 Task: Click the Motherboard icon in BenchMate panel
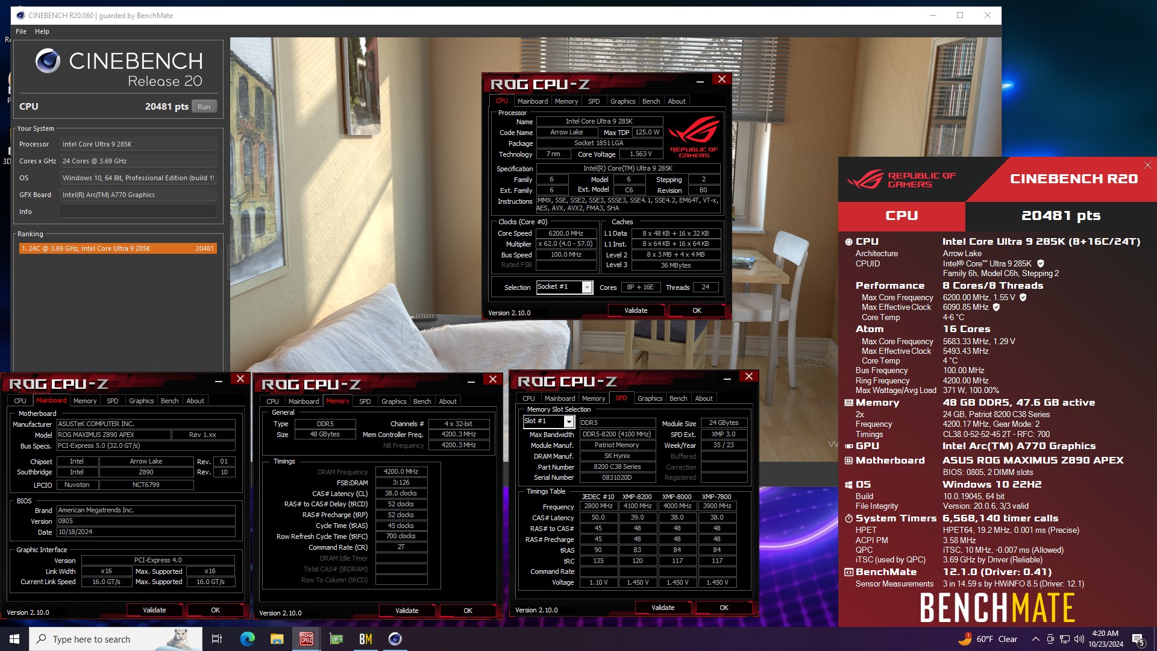(x=848, y=461)
